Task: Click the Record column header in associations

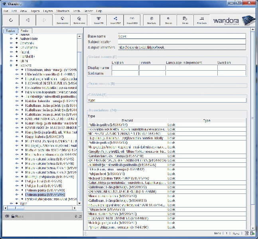Action: 127,120
